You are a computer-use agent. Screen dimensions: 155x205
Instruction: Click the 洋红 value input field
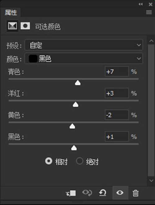pyautogui.click(x=117, y=93)
